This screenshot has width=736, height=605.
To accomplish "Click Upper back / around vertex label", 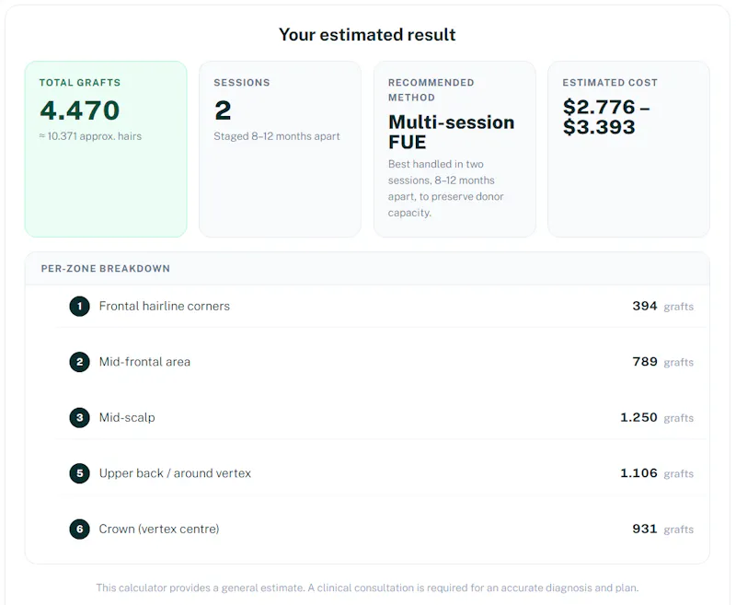I will pyautogui.click(x=175, y=473).
